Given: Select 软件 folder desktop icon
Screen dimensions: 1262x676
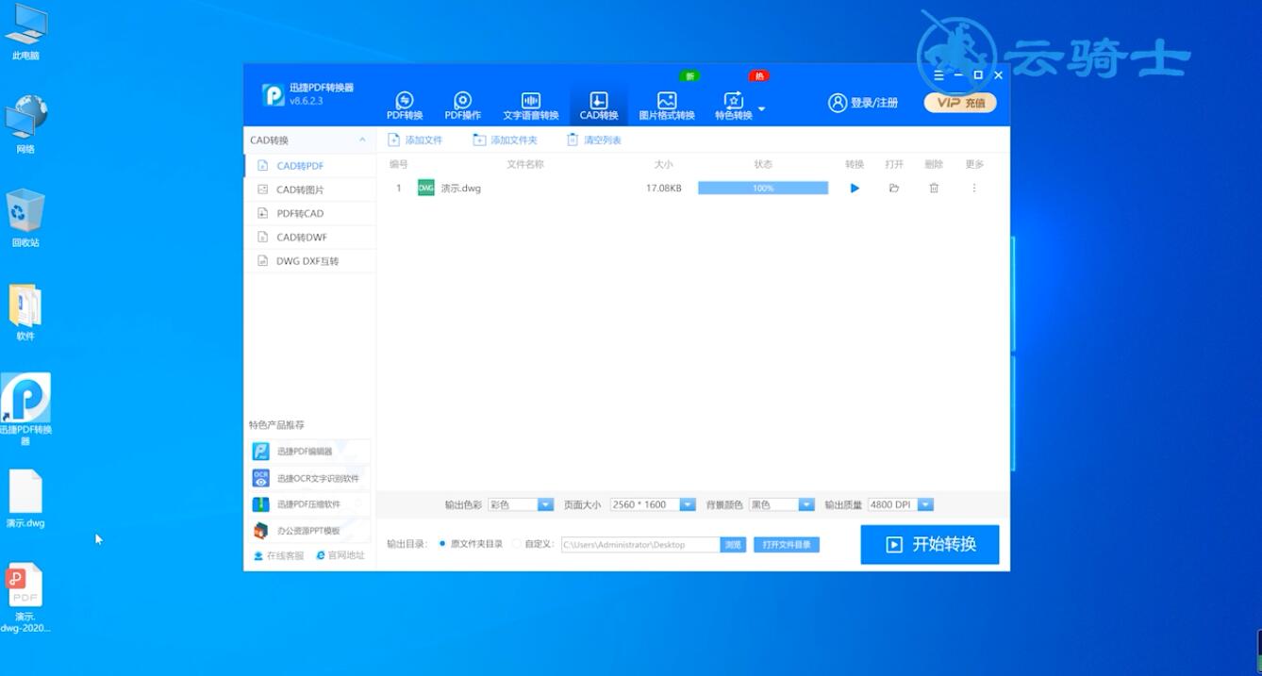Looking at the screenshot, I should [x=25, y=312].
